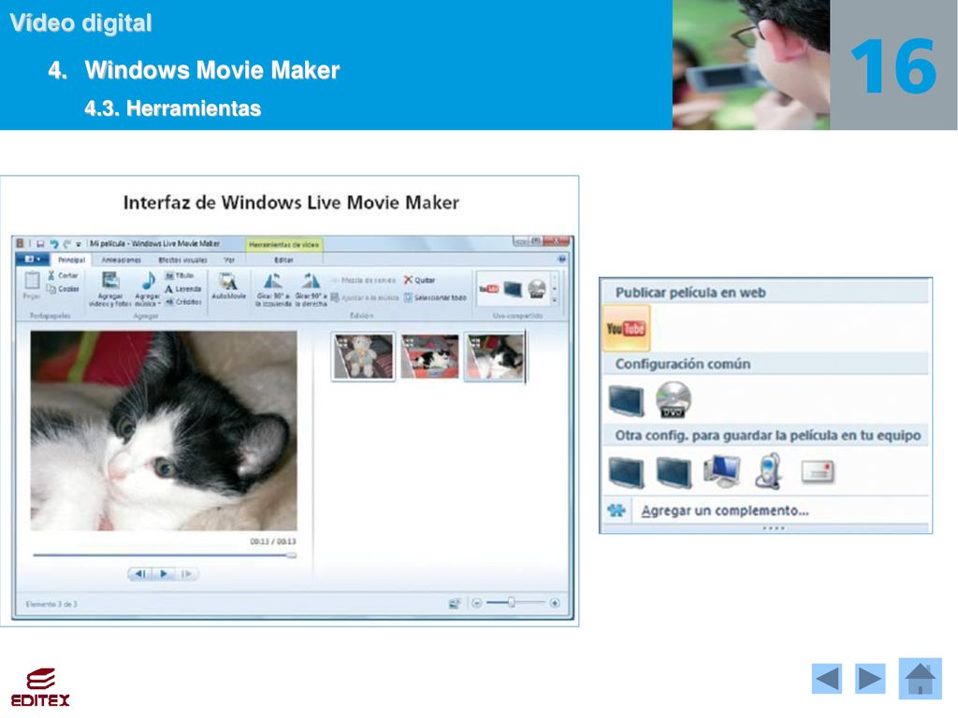Image resolution: width=958 pixels, height=718 pixels.
Task: Click the AutoMovie button
Action: tap(228, 286)
